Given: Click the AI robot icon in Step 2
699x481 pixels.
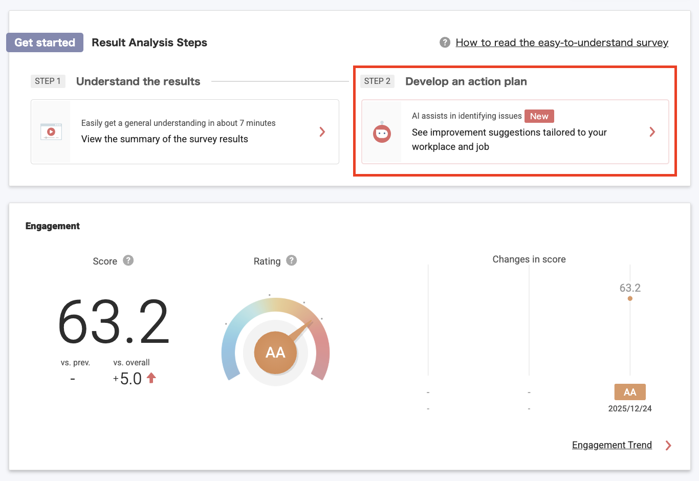Looking at the screenshot, I should pyautogui.click(x=382, y=133).
